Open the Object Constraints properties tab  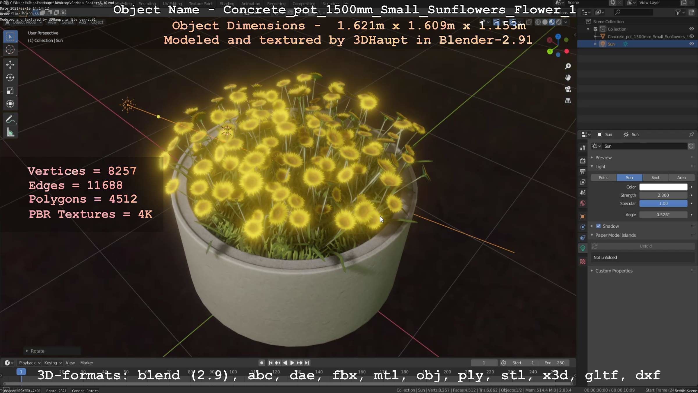(x=583, y=238)
